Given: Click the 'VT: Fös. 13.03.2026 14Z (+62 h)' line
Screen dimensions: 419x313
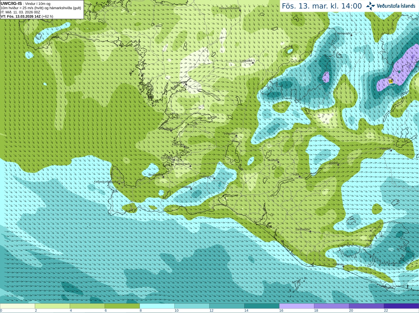Looking at the screenshot, I should tap(27, 16).
